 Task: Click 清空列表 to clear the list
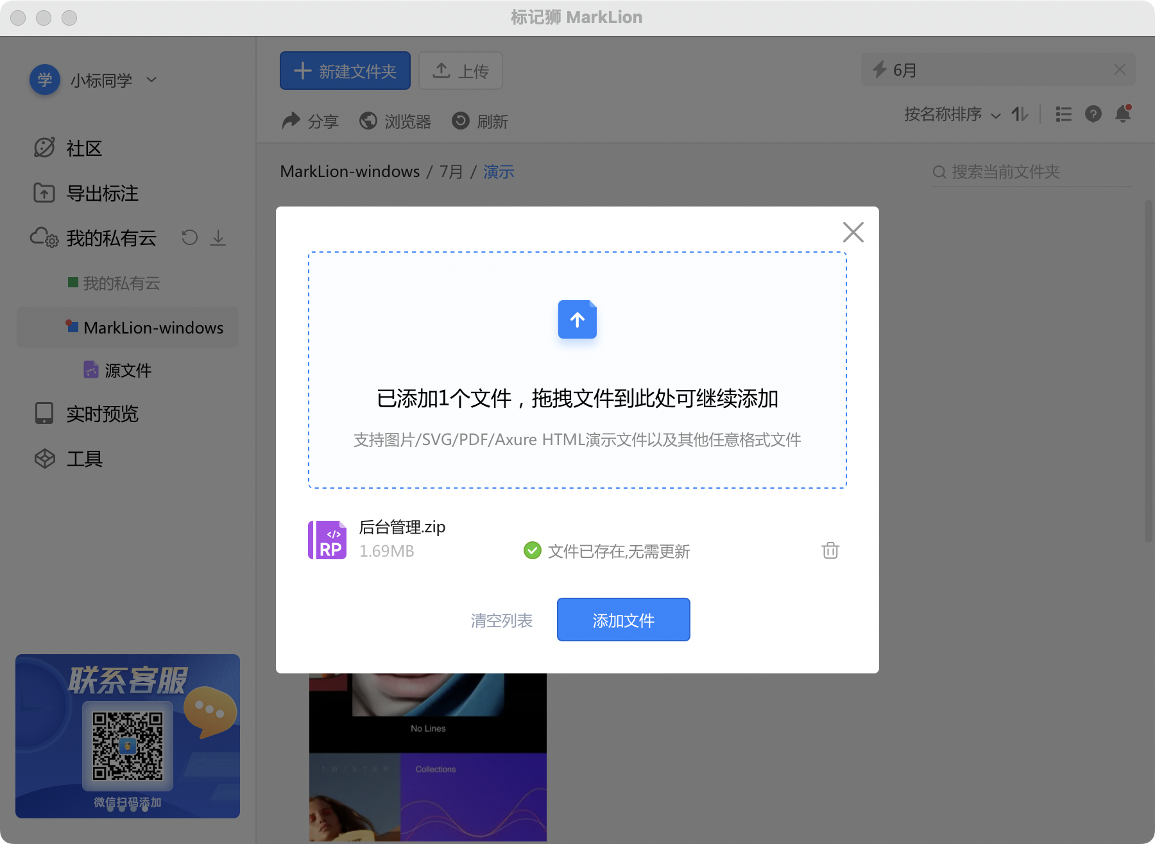click(x=501, y=620)
